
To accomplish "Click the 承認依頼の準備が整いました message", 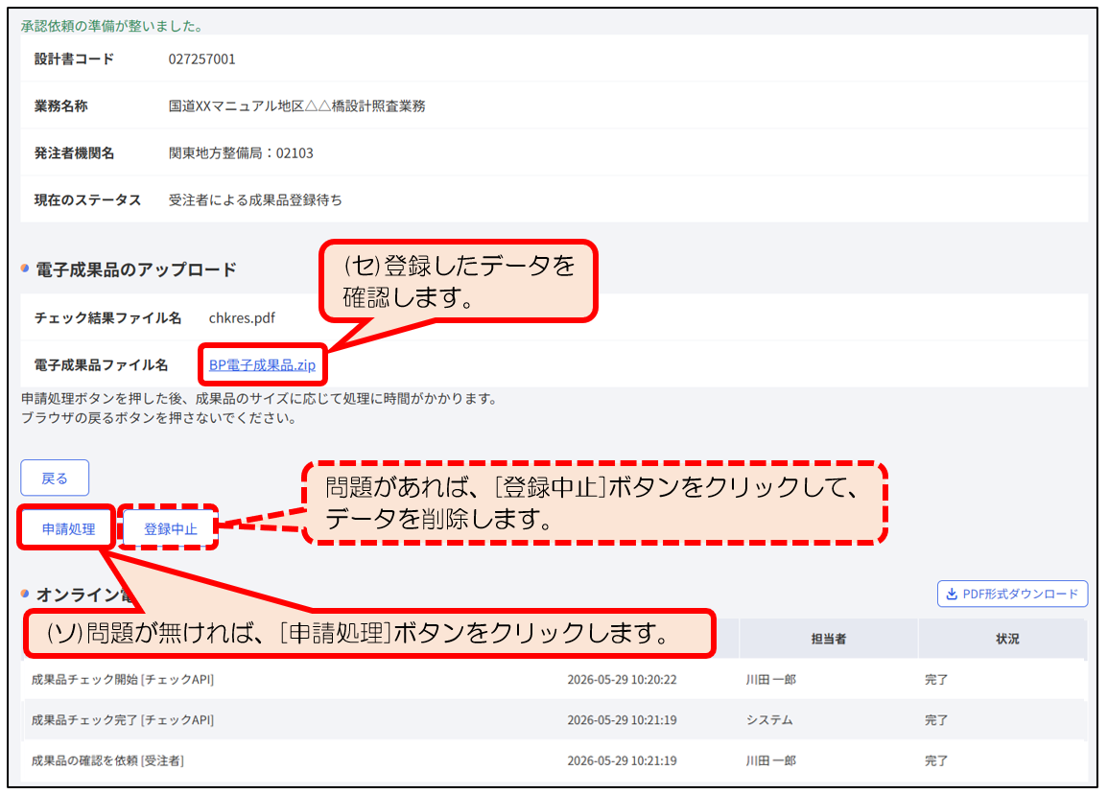I will (113, 26).
